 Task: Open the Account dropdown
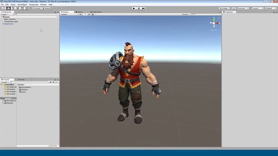tap(243, 8)
